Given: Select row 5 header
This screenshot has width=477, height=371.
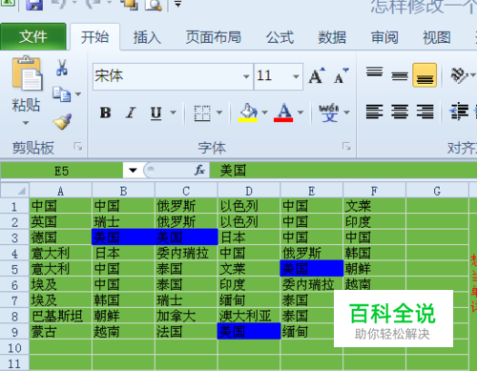Looking at the screenshot, I should pos(14,269).
